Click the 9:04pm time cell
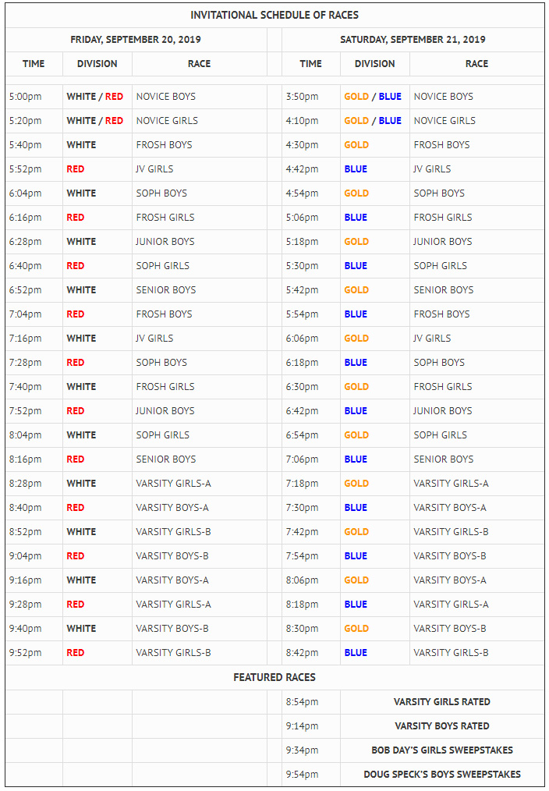Image resolution: width=549 pixels, height=791 pixels. 34,556
